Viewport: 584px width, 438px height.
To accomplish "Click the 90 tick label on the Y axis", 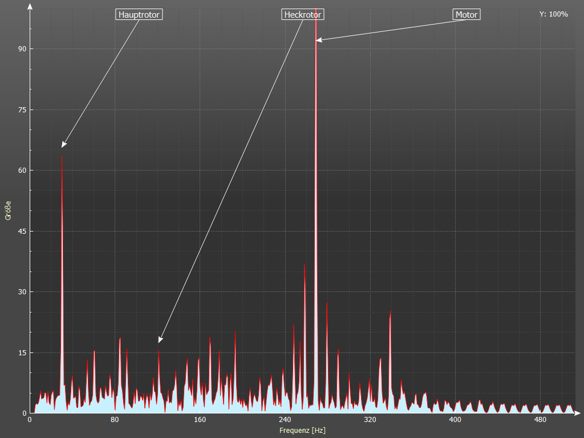I will 22,49.
